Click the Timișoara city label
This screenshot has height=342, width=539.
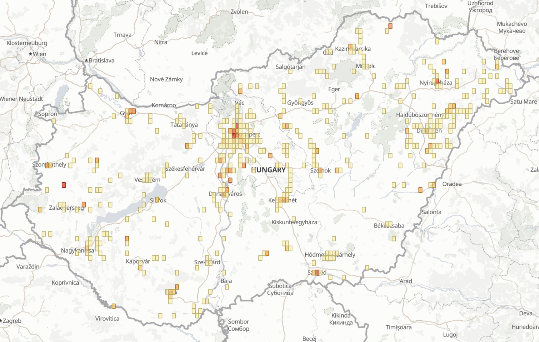[x=398, y=327]
